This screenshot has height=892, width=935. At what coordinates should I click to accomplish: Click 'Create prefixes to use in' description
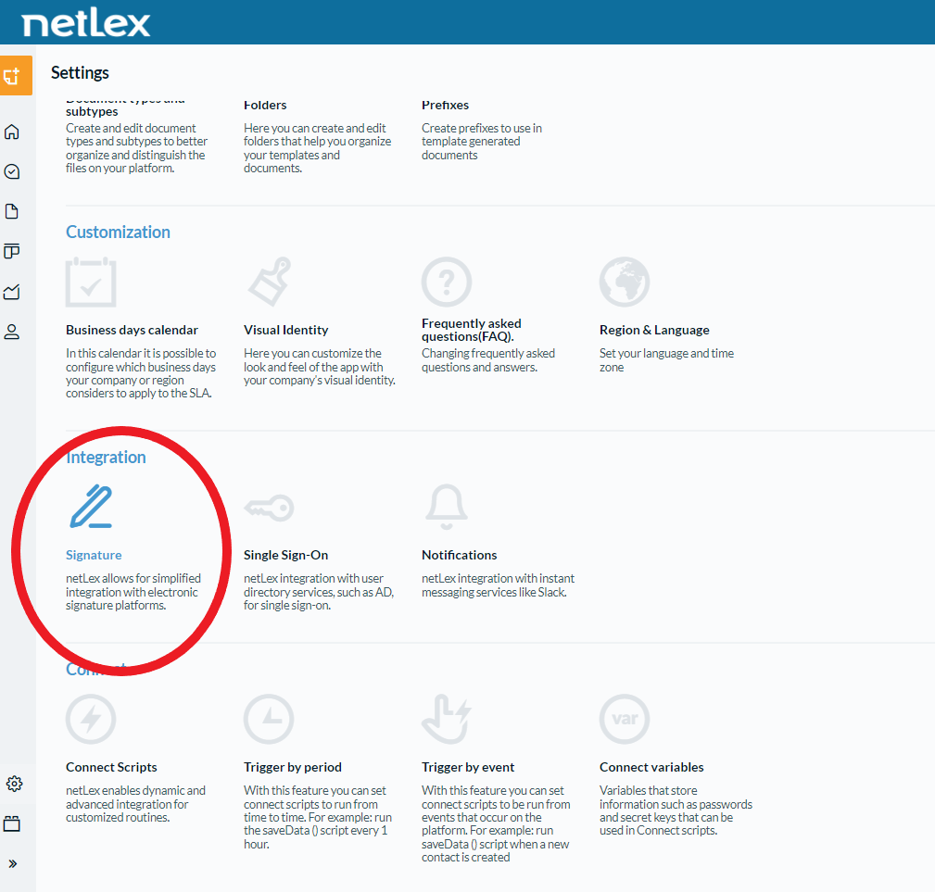pyautogui.click(x=482, y=142)
